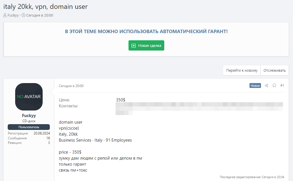Click the green Новая сделка button
The height and width of the screenshot is (181, 293).
pos(146,46)
